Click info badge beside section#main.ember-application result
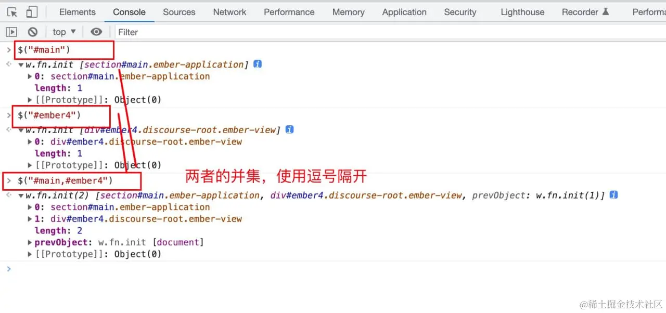 [x=257, y=64]
